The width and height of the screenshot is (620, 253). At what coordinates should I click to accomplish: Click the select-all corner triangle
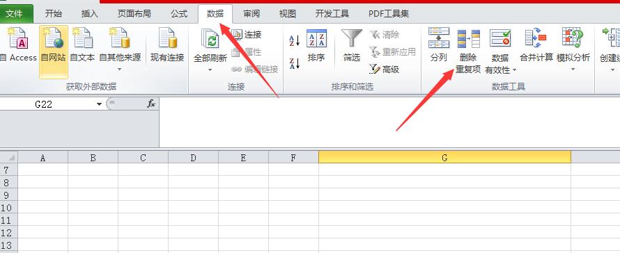[x=9, y=157]
